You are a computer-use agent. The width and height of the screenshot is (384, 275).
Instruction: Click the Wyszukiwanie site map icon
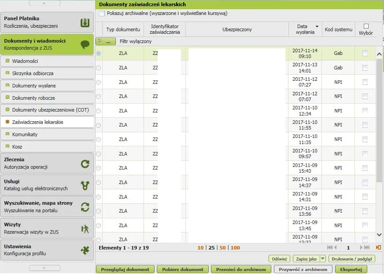85,207
